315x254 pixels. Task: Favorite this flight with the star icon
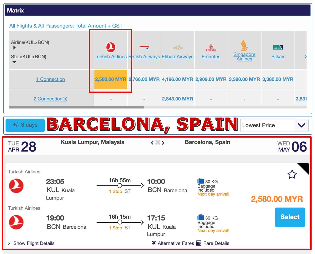coord(292,174)
